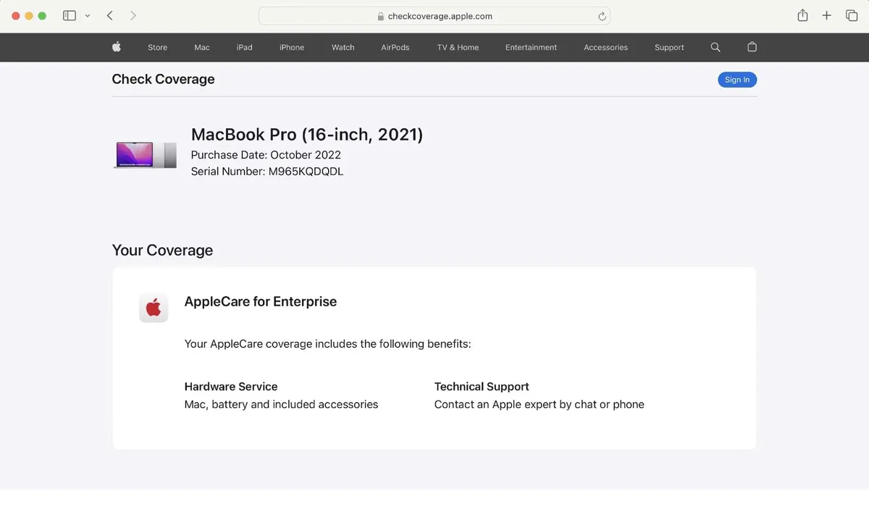
Task: Click 'Your AppleCare coverage includes the following benefits' line
Action: [x=328, y=343]
